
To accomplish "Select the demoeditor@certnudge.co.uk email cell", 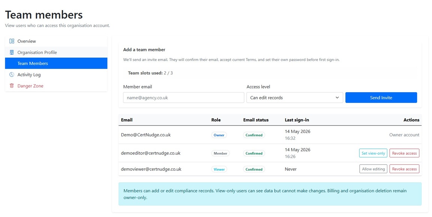I will click(x=151, y=153).
